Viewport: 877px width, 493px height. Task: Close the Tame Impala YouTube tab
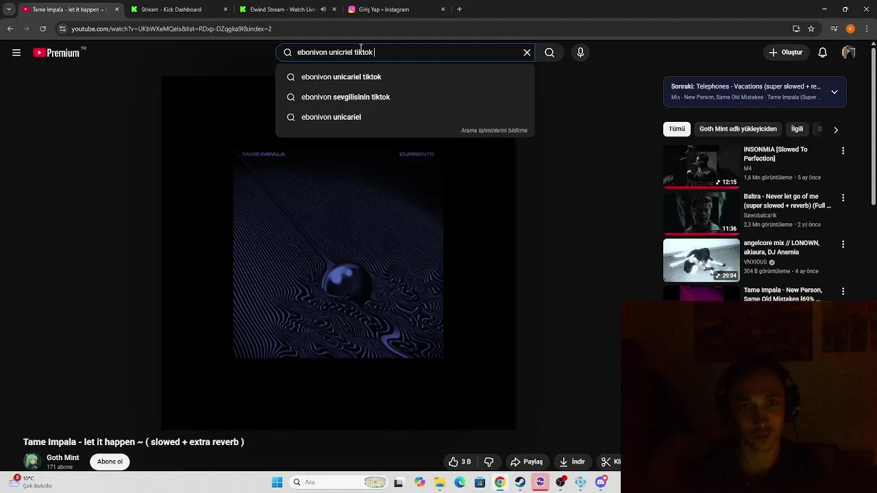pyautogui.click(x=116, y=10)
